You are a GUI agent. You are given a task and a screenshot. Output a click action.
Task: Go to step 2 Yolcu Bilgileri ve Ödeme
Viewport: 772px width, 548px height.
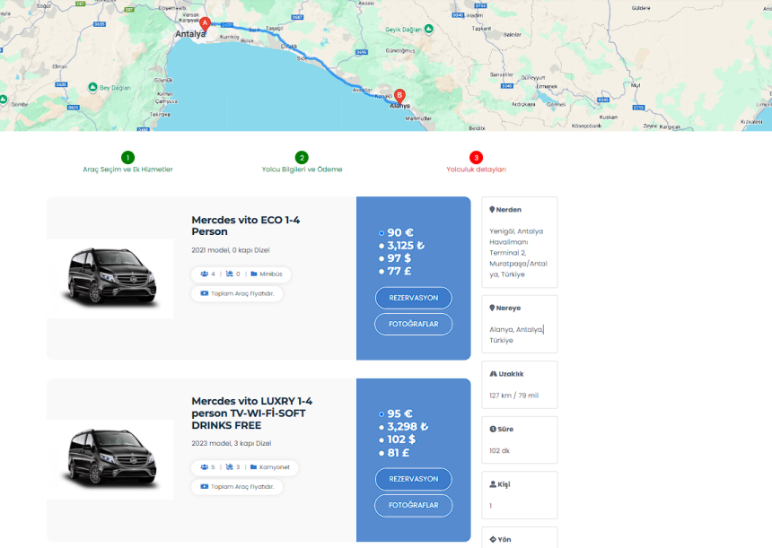302,157
